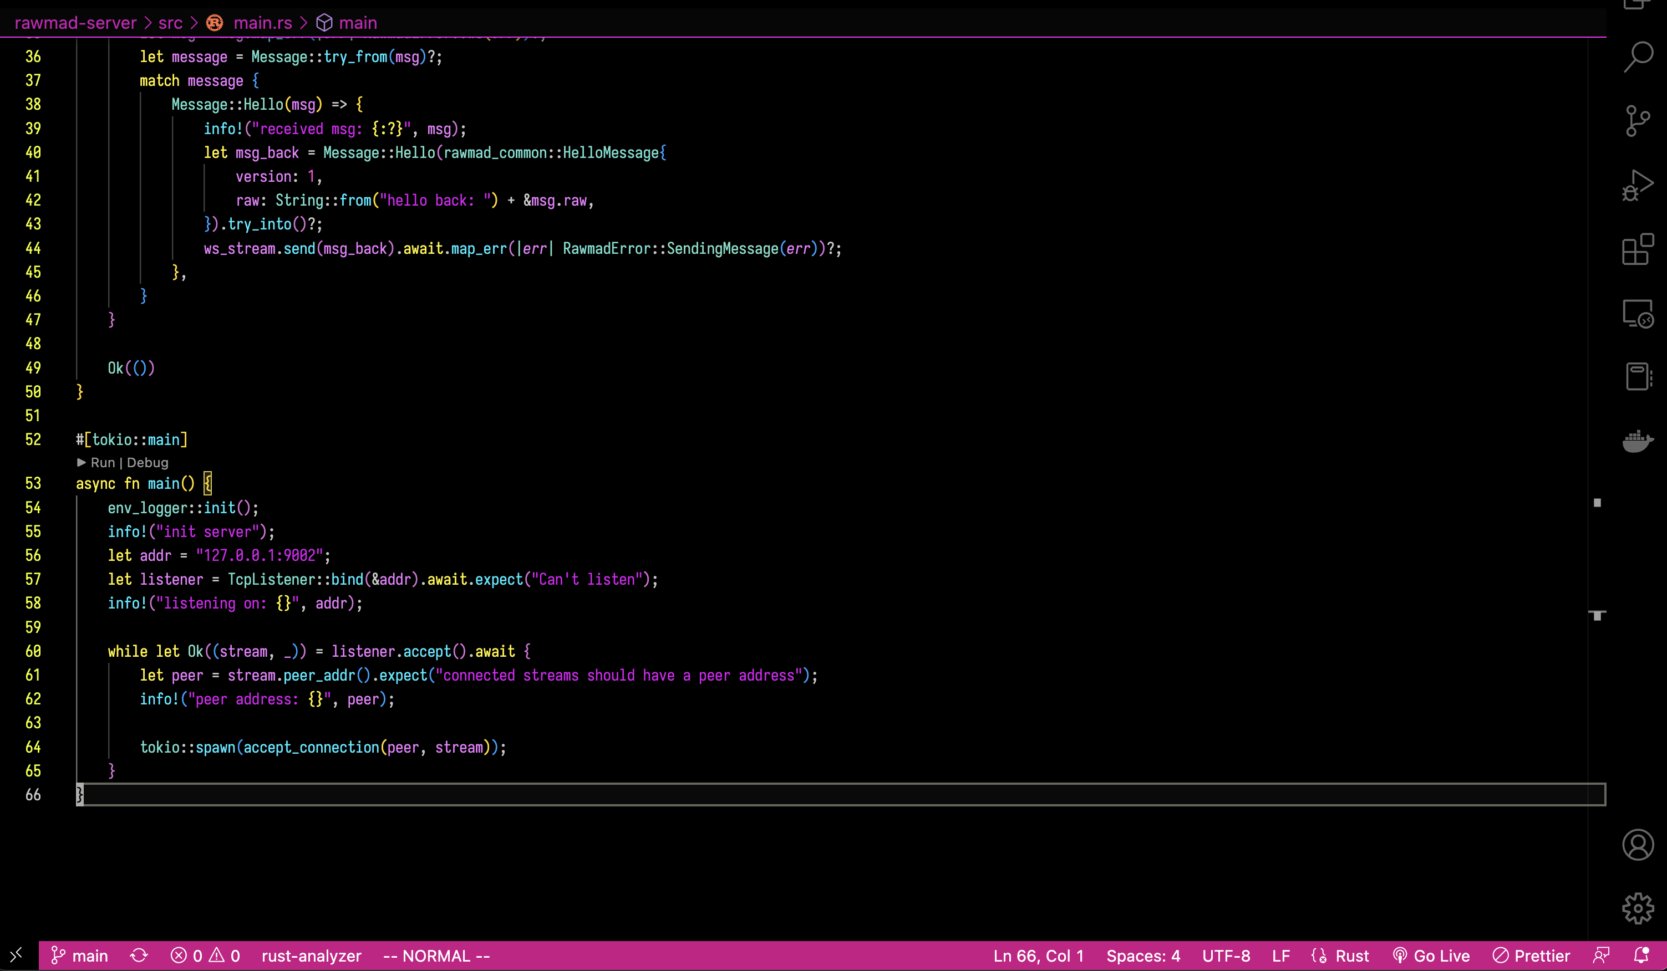Open the Docker view
The height and width of the screenshot is (971, 1667).
point(1638,441)
